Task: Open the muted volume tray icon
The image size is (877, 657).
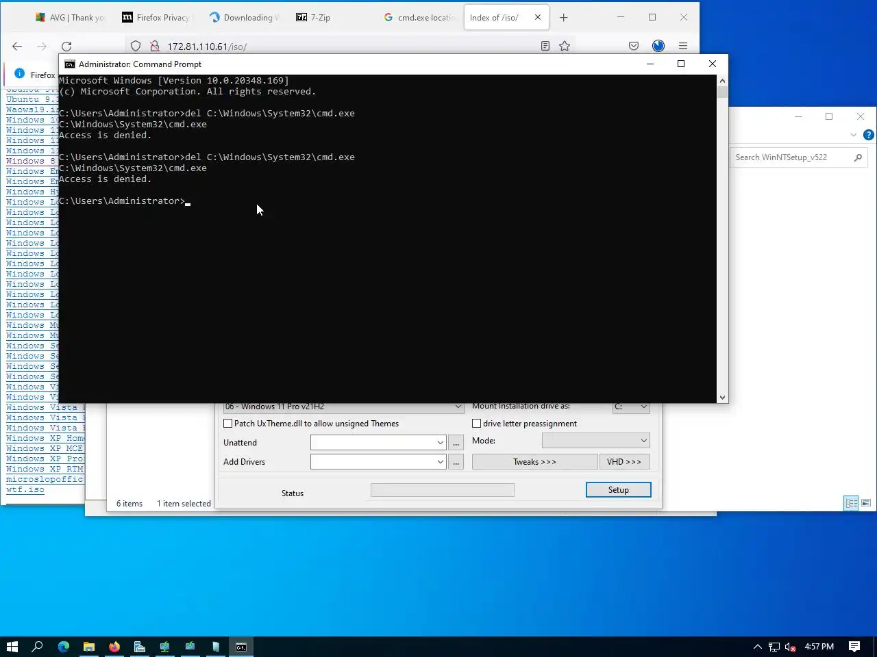Action: click(x=790, y=647)
